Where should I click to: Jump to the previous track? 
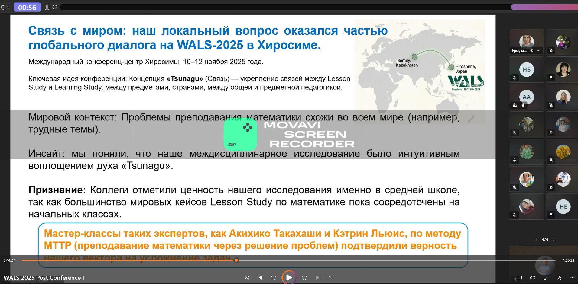pyautogui.click(x=260, y=278)
